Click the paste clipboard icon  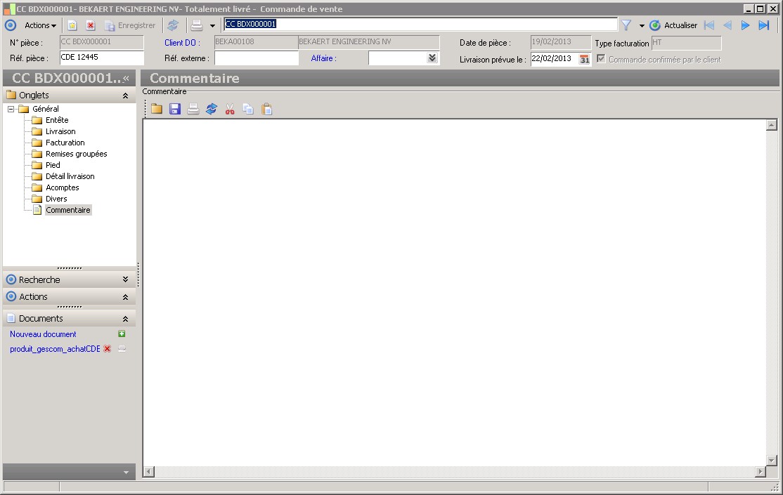267,110
